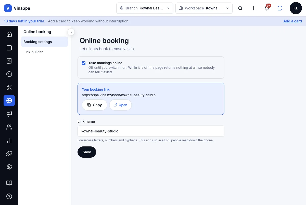The height and width of the screenshot is (205, 306).
Task: Open the book guide icon
Action: [9, 183]
